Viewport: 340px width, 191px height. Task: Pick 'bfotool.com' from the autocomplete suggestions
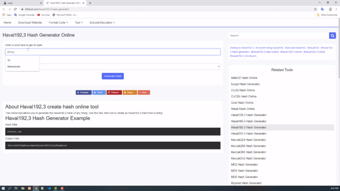(x=14, y=66)
